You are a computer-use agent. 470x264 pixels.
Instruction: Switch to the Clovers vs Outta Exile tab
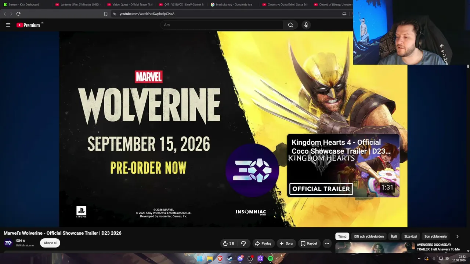(286, 4)
